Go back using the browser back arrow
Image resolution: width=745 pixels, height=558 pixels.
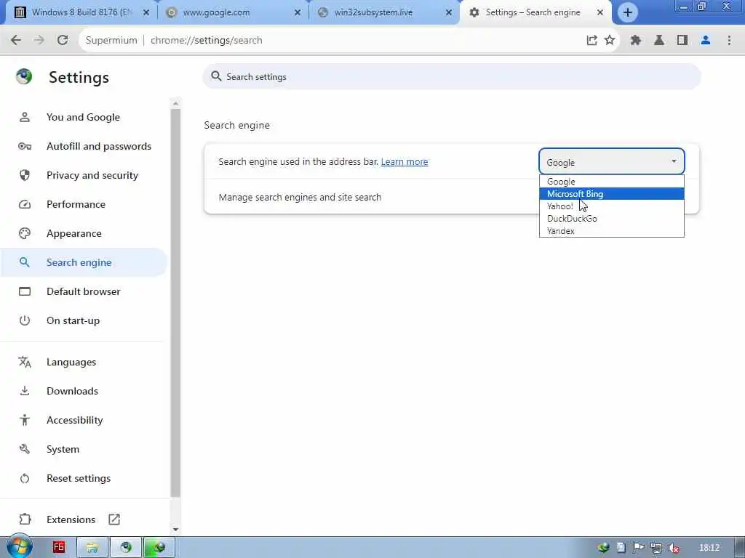pyautogui.click(x=16, y=41)
